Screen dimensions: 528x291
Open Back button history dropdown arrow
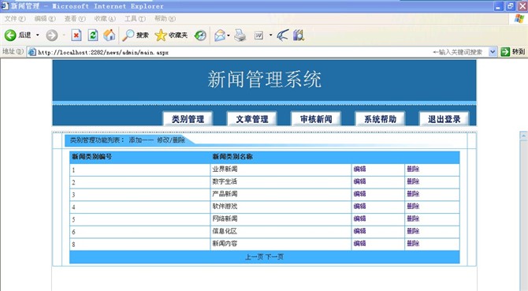37,35
